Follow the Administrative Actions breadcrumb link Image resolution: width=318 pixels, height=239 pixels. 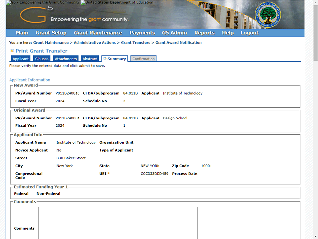click(x=94, y=43)
